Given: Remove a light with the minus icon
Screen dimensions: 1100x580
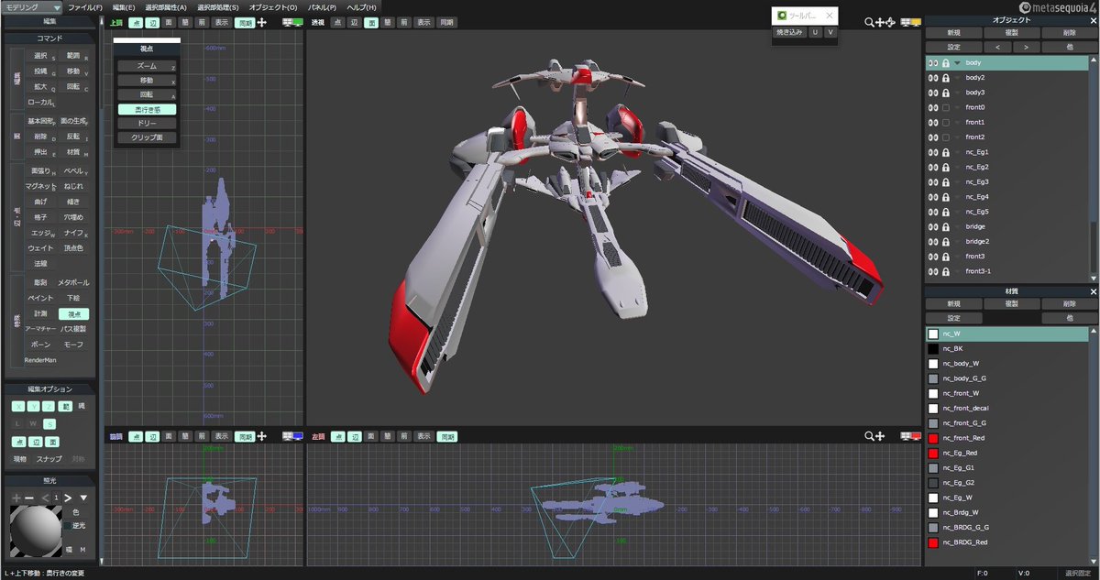Looking at the screenshot, I should (29, 498).
